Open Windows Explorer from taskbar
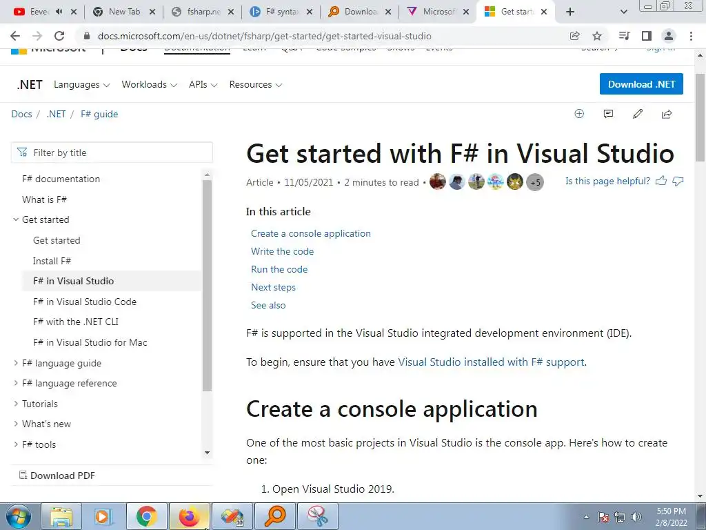The height and width of the screenshot is (530, 706). 61,516
